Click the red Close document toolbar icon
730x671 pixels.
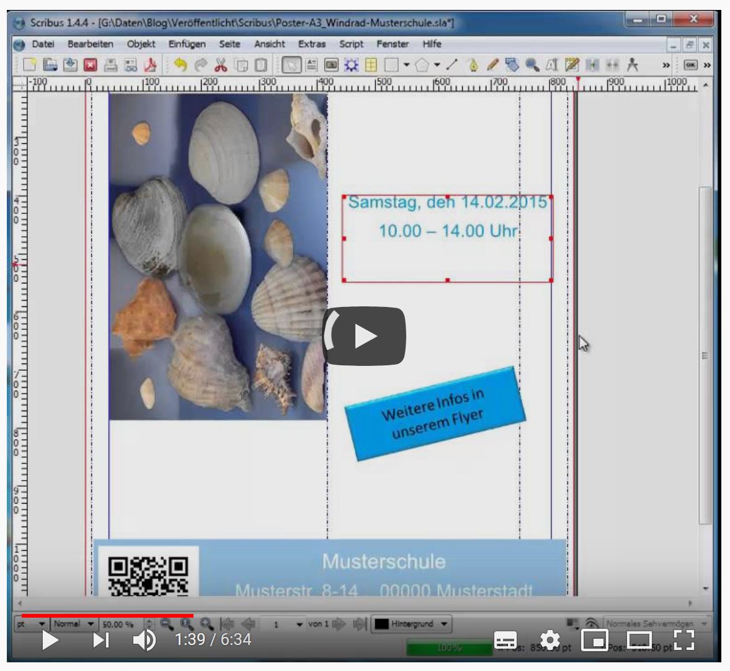pos(91,64)
